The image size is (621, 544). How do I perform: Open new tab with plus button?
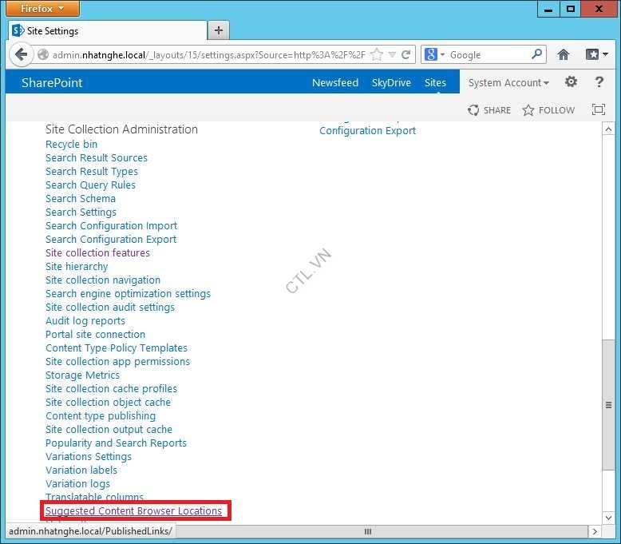click(x=218, y=30)
